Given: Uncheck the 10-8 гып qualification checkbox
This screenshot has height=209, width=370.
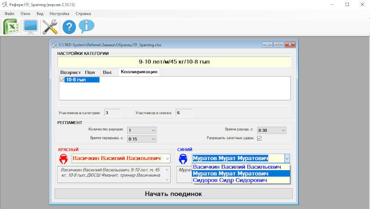Looking at the screenshot, I should [62, 80].
